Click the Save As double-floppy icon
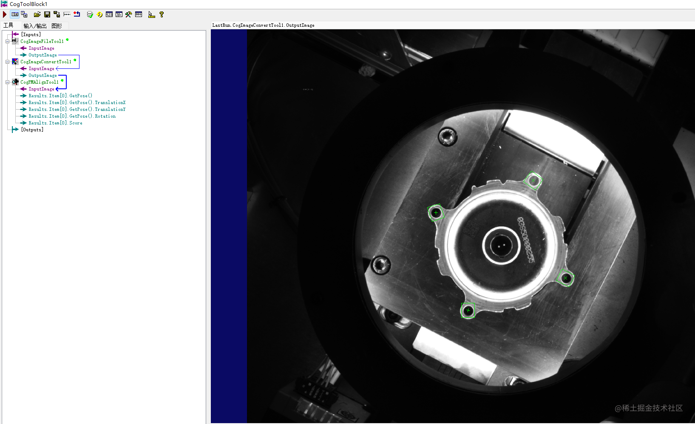The width and height of the screenshot is (695, 424). (x=57, y=14)
